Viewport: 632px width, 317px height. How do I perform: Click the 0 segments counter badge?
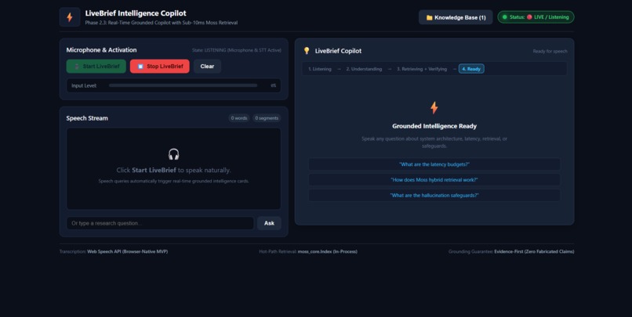(x=267, y=118)
